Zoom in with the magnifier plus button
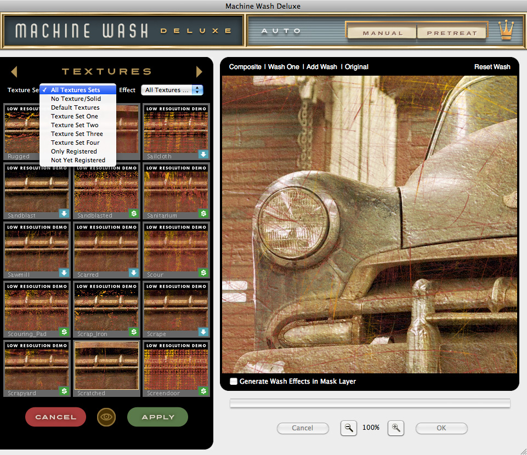This screenshot has width=527, height=455. [x=396, y=428]
